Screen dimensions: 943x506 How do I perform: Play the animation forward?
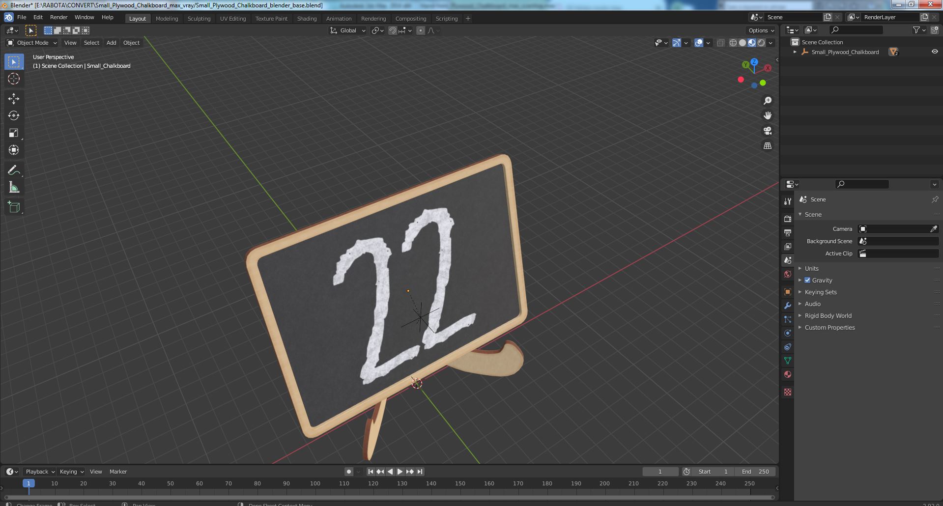(400, 472)
